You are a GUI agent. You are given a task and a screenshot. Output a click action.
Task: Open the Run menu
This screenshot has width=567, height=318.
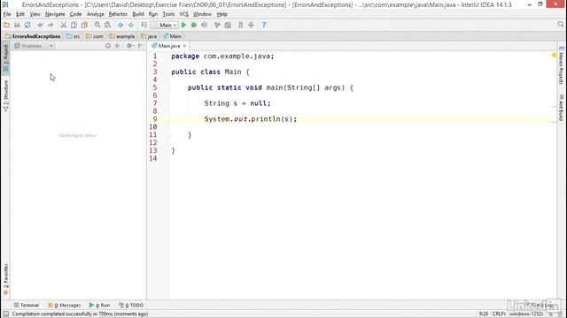pyautogui.click(x=153, y=14)
